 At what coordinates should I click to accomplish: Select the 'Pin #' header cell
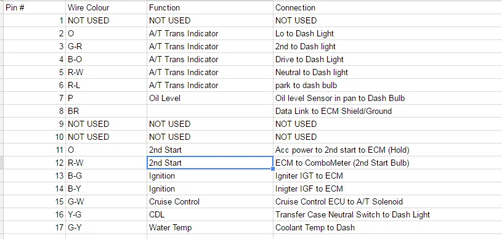pyautogui.click(x=34, y=7)
